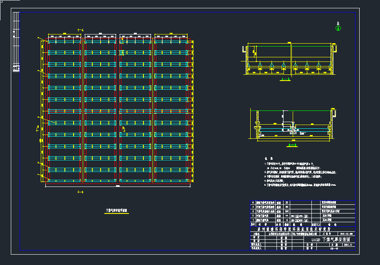Select the date cell showing 2001.11
The image size is (380, 265).
[348, 245]
